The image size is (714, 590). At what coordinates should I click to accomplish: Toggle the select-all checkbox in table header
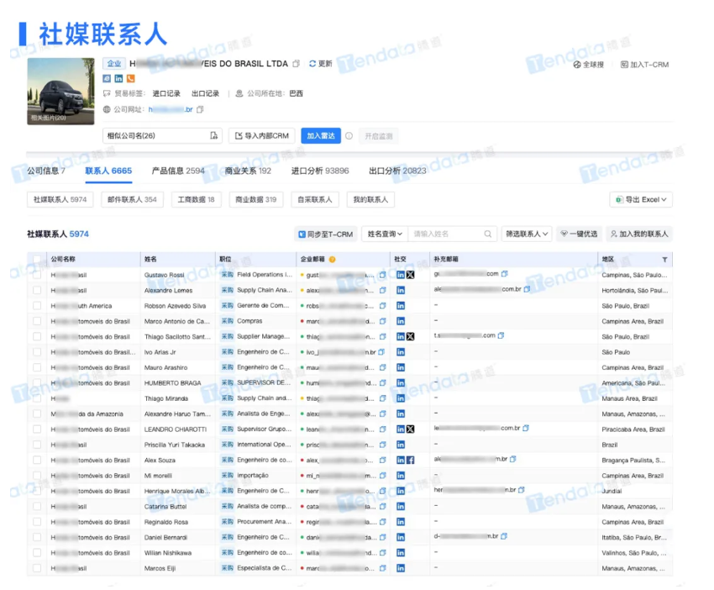coord(37,259)
